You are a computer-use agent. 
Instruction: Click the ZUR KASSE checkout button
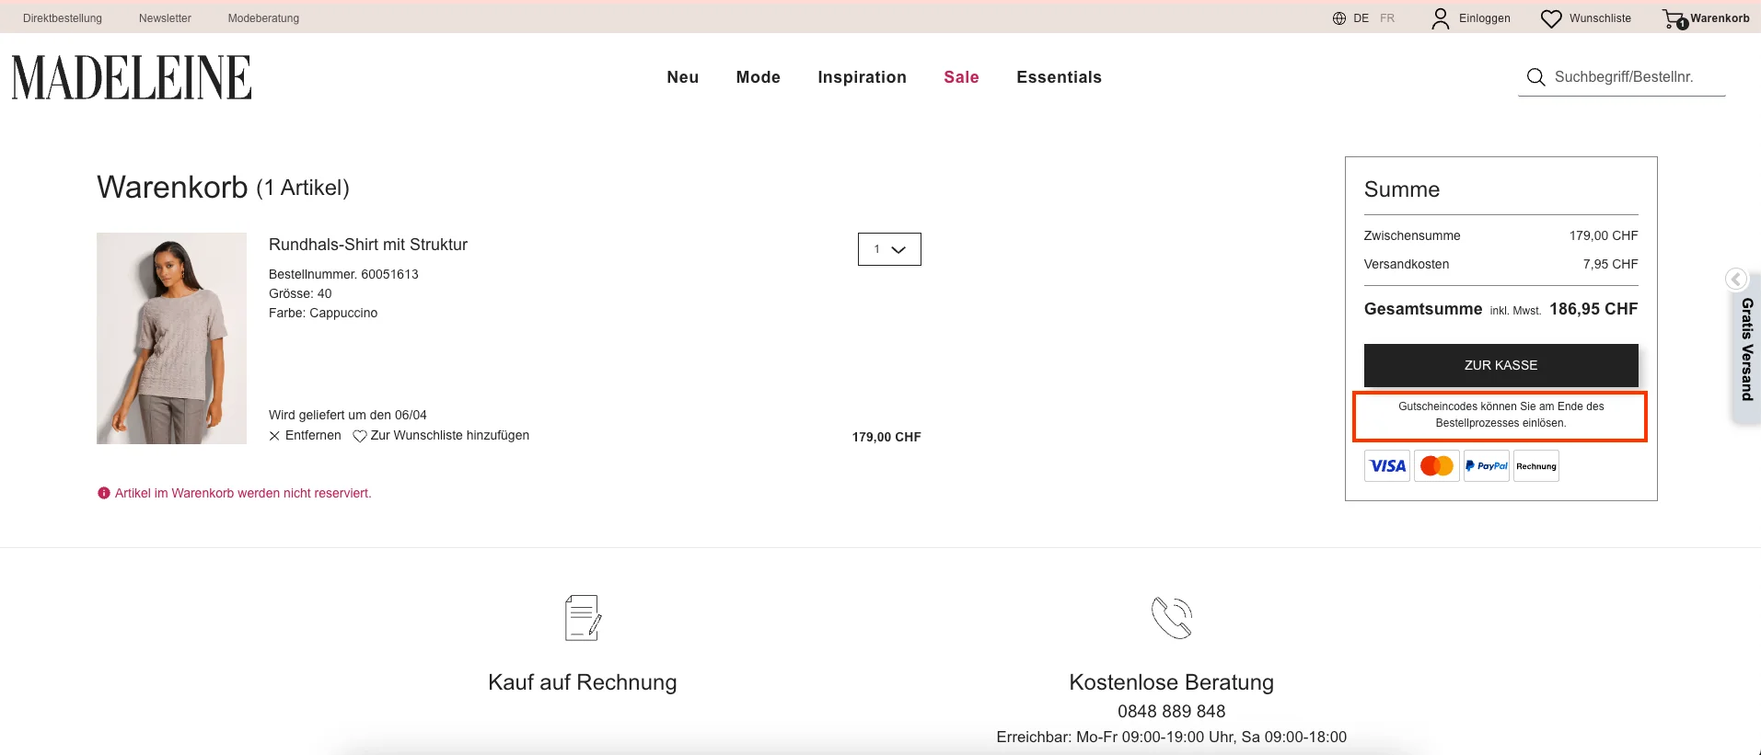pos(1501,365)
